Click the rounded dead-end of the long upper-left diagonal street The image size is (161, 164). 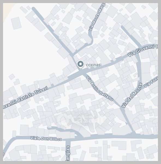click(33, 8)
